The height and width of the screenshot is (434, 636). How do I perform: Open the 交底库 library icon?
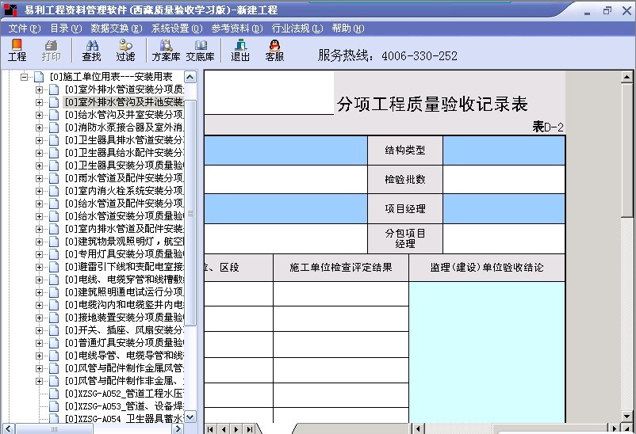pos(201,51)
